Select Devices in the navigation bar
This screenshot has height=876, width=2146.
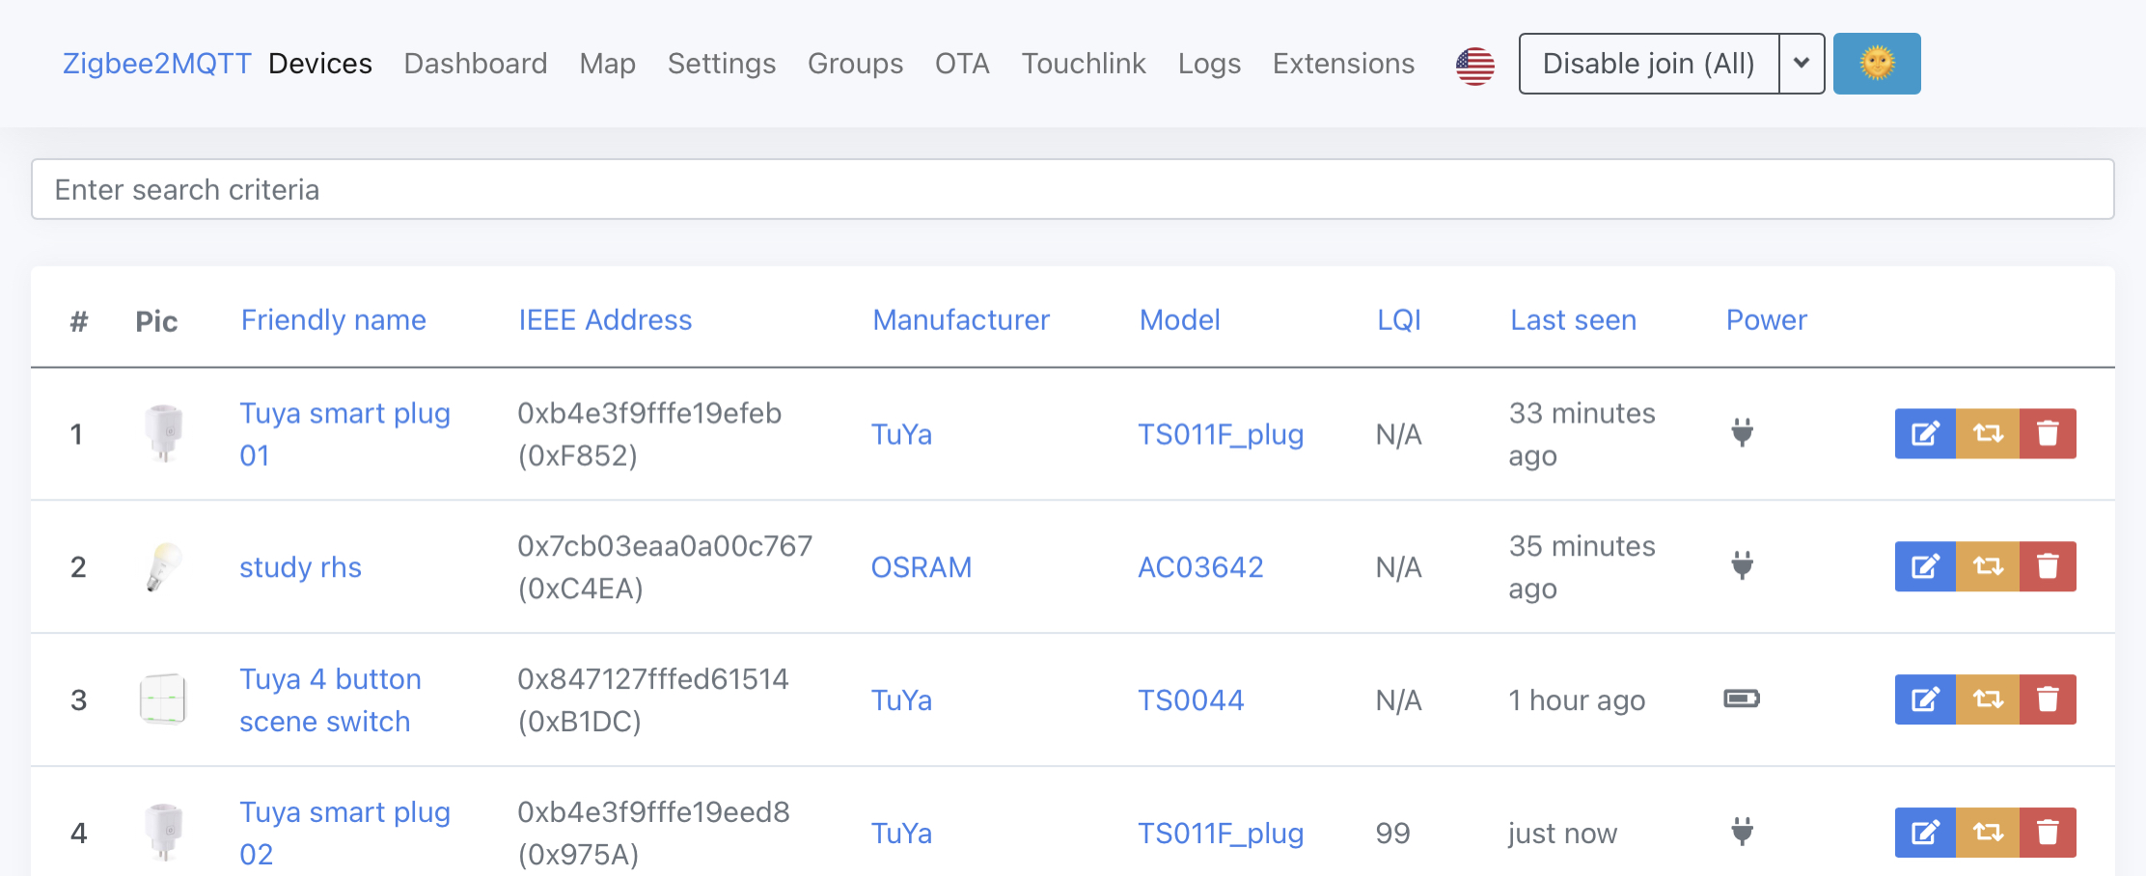[x=320, y=64]
